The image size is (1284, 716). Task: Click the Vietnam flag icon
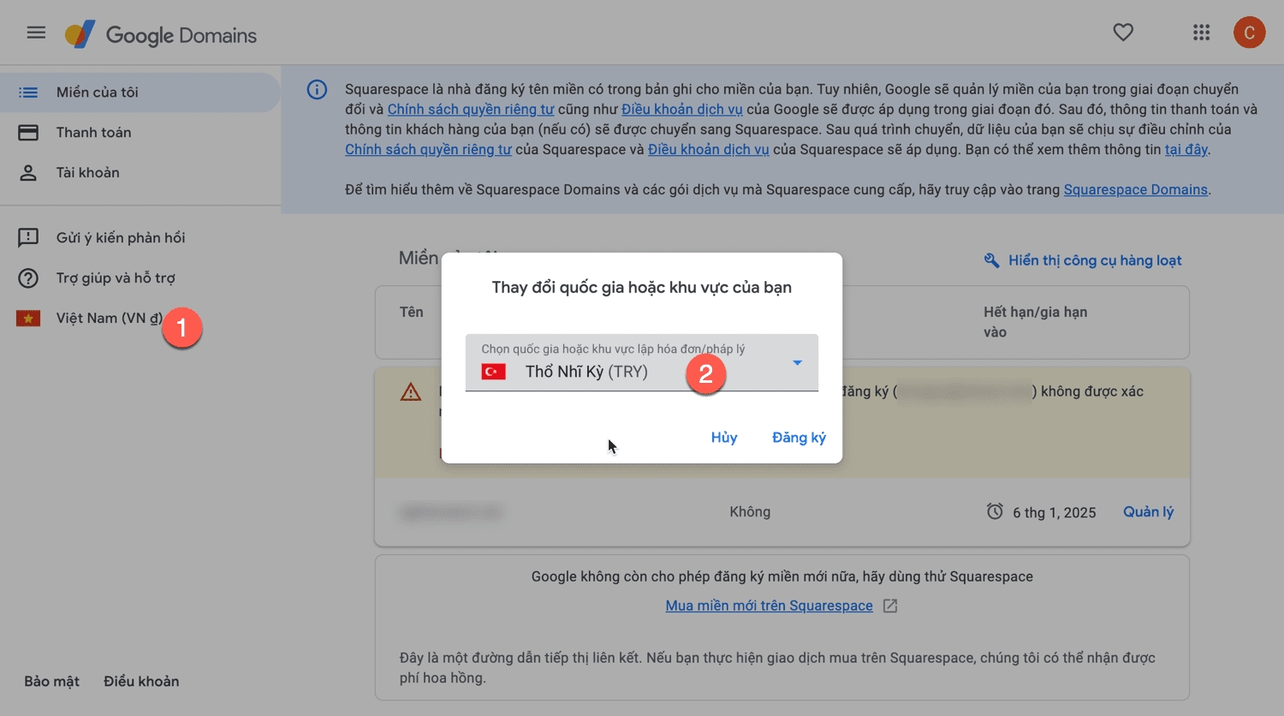coord(28,319)
